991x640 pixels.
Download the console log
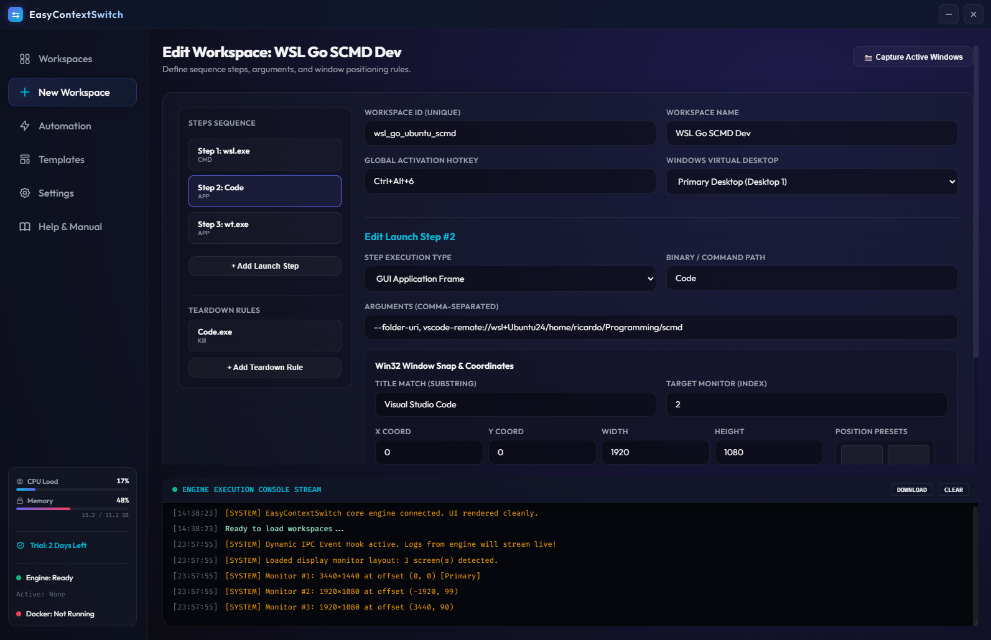coord(912,490)
